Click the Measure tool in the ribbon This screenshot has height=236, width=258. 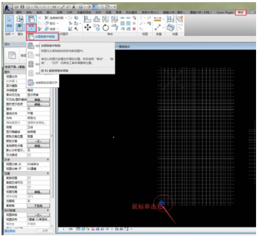(x=158, y=19)
